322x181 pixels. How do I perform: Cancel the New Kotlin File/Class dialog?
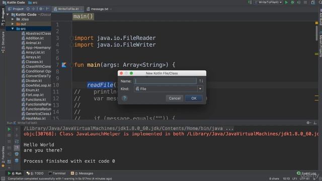click(175, 99)
